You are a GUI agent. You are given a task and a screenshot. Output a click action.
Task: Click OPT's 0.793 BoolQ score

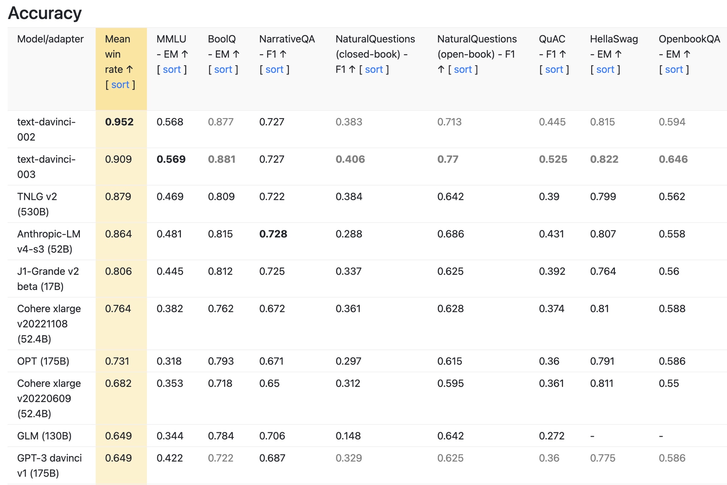pyautogui.click(x=221, y=361)
